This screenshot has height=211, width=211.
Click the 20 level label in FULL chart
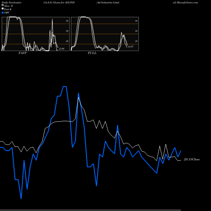(x=136, y=41)
